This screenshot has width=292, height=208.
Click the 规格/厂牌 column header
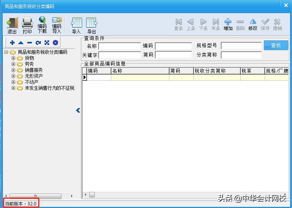coord(277,71)
